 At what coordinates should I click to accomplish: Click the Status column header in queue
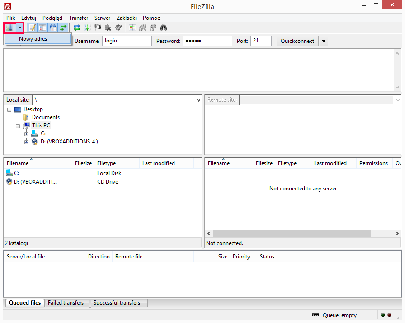291,257
